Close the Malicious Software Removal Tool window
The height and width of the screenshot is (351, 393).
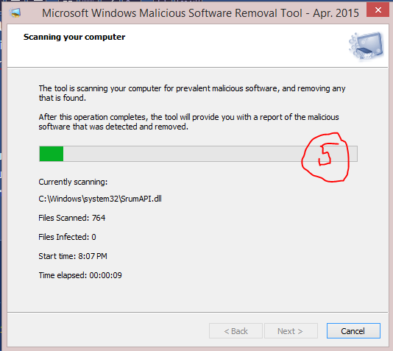click(x=378, y=10)
